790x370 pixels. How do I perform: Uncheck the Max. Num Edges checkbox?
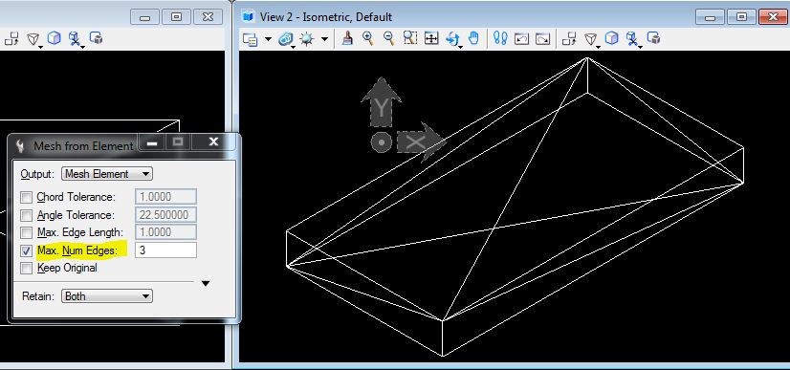click(26, 250)
